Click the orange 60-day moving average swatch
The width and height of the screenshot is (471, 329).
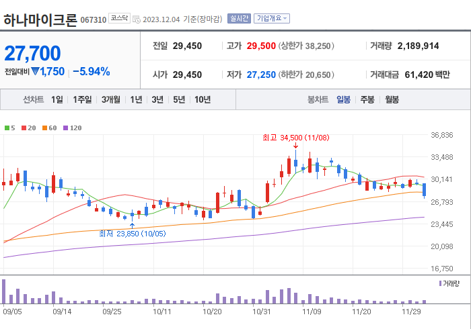pos(45,128)
